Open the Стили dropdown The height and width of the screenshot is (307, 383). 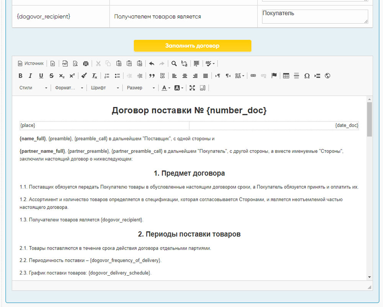(x=33, y=88)
